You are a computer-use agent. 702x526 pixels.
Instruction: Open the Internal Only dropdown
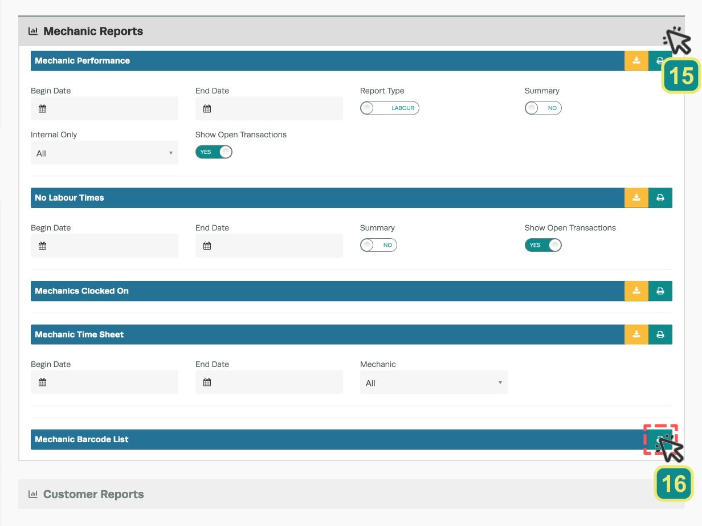click(x=104, y=153)
